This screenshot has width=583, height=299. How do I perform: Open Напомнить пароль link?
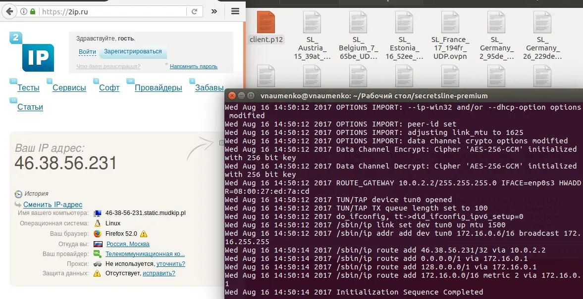193,66
